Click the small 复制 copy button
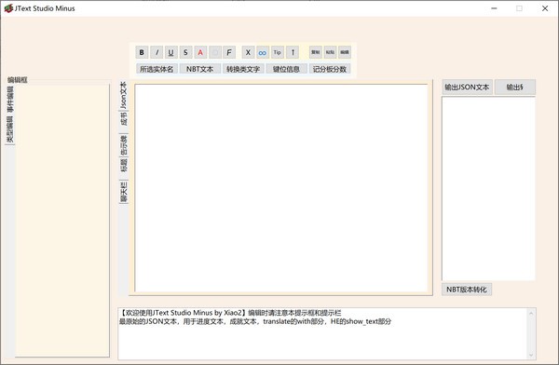 [316, 52]
